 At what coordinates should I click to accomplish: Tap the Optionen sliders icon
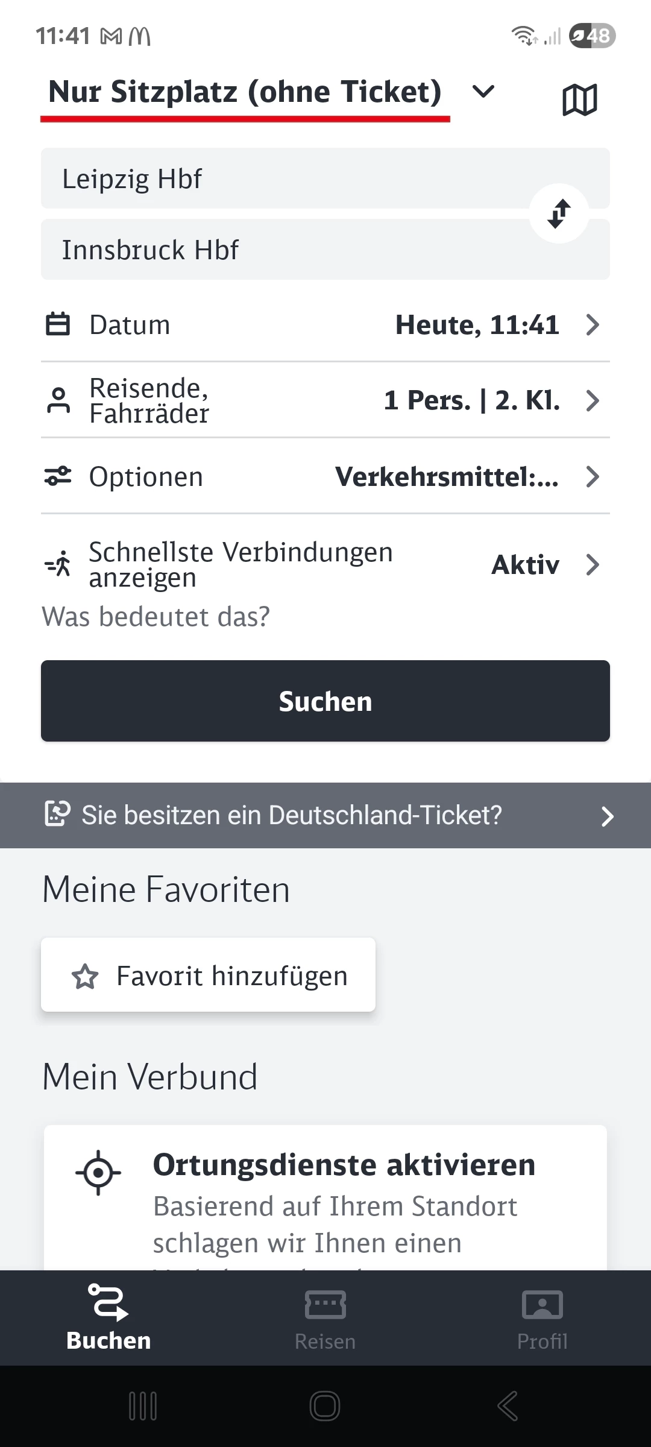point(58,476)
